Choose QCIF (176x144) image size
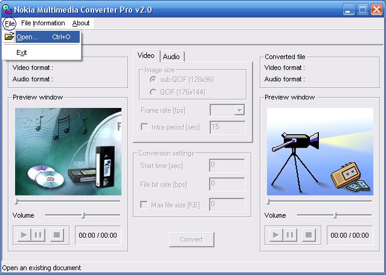Screen dimensions: 386x275 [153, 92]
